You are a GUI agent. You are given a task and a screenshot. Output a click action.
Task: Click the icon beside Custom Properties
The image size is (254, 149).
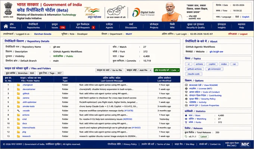[186, 105]
